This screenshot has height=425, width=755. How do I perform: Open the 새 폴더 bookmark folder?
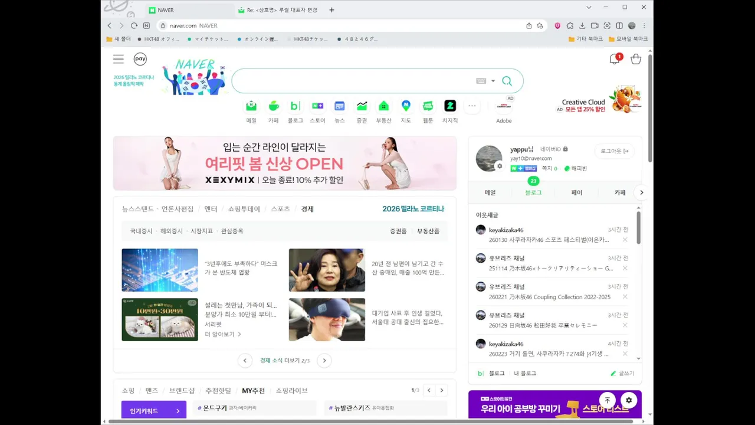tap(119, 39)
